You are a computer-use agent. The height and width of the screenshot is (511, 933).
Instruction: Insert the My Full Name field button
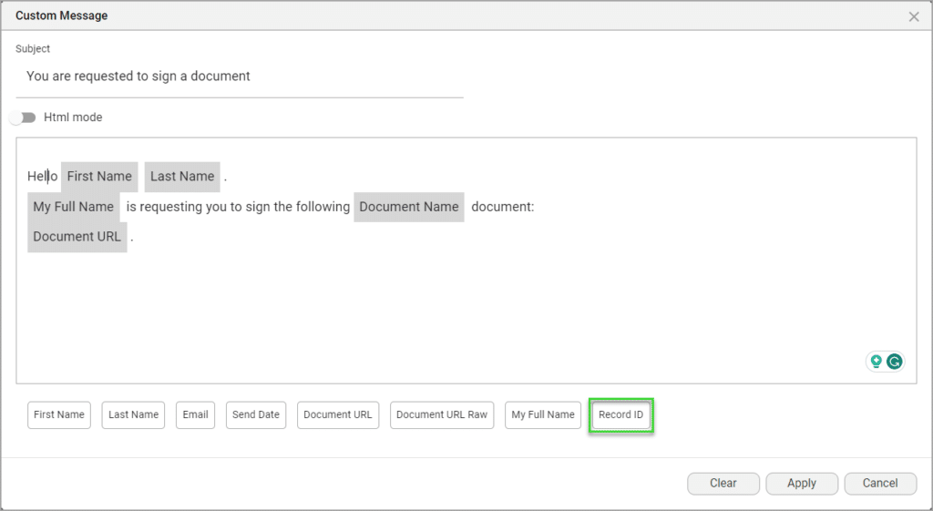click(543, 414)
